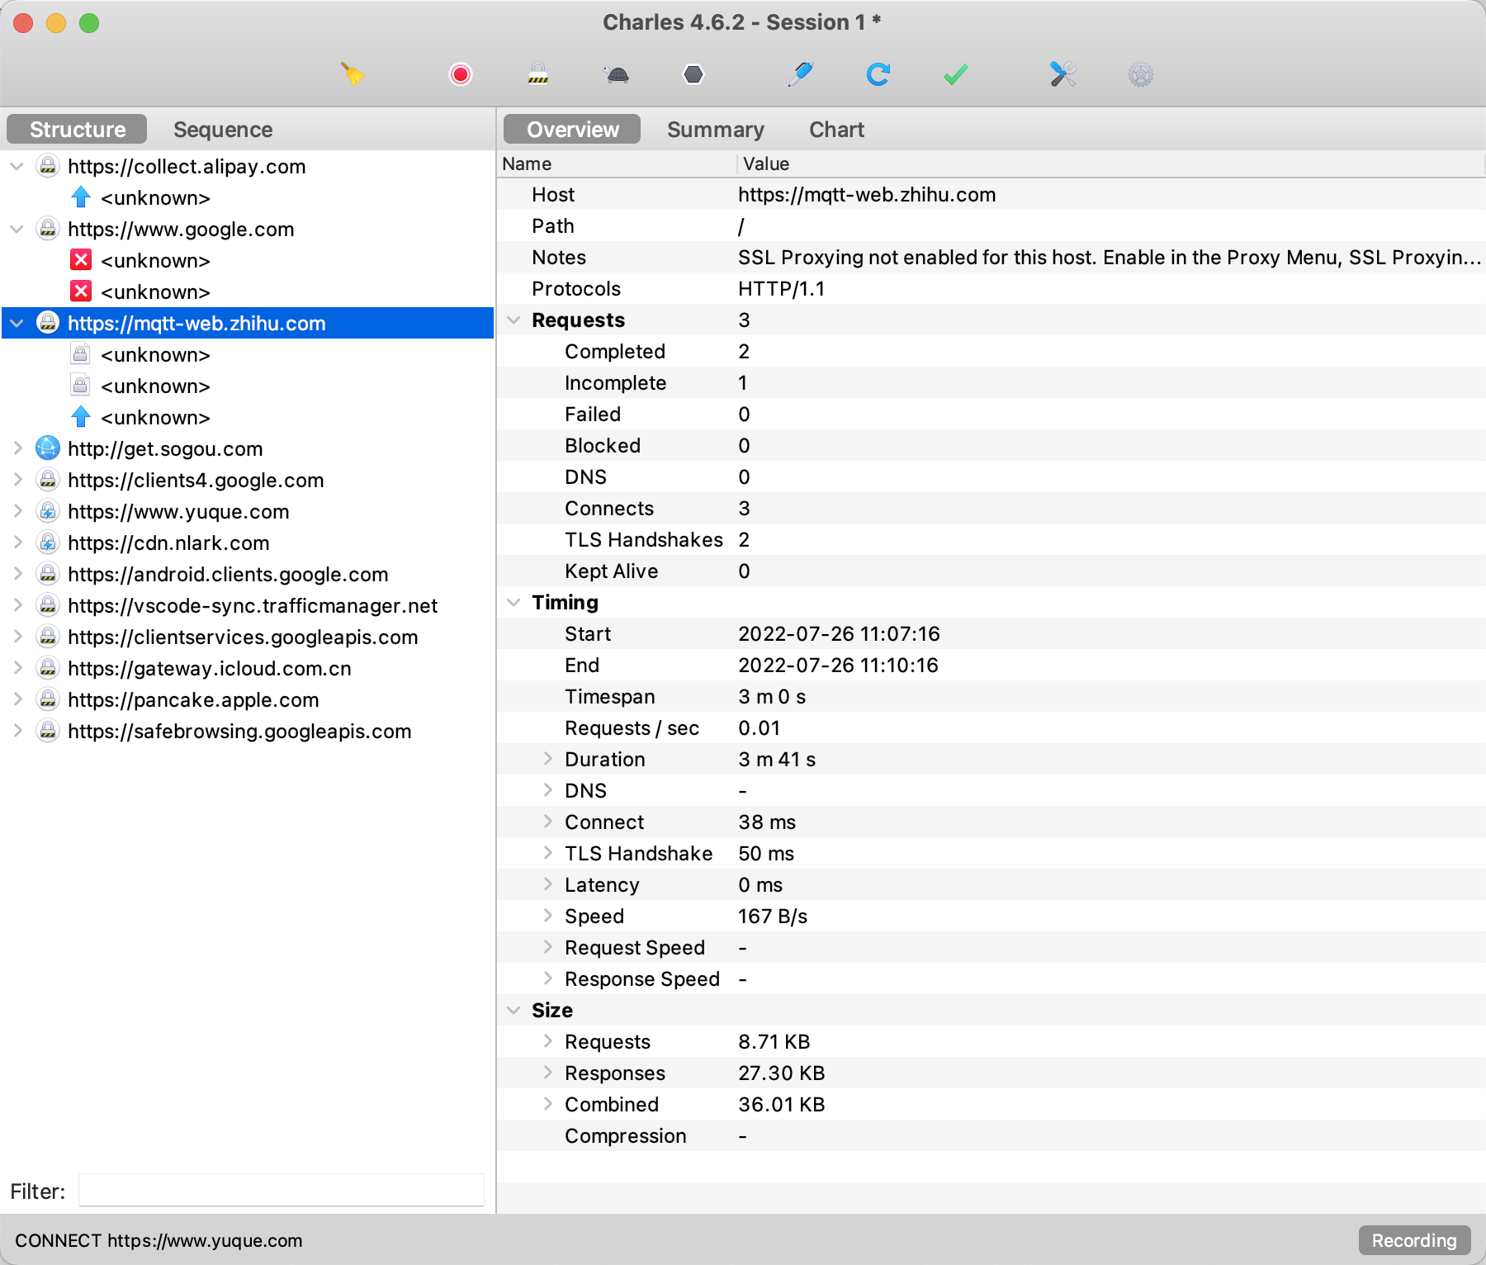The image size is (1486, 1265).
Task: Click the lock icon for clients4.google.com
Action: coord(48,480)
